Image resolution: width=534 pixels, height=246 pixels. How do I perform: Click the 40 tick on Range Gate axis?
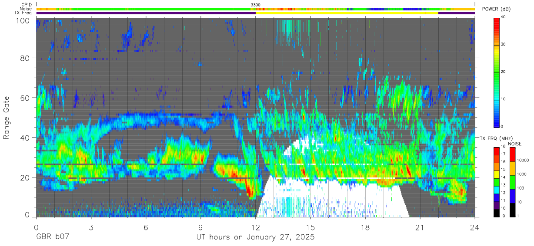click(x=25, y=138)
